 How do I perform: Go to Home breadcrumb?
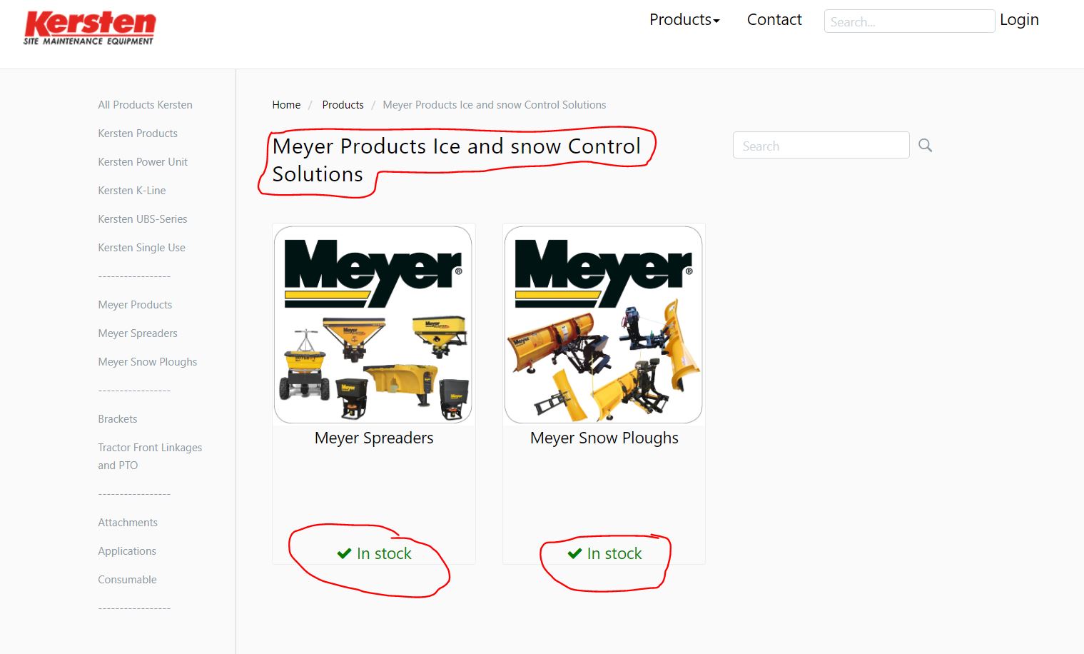point(286,105)
